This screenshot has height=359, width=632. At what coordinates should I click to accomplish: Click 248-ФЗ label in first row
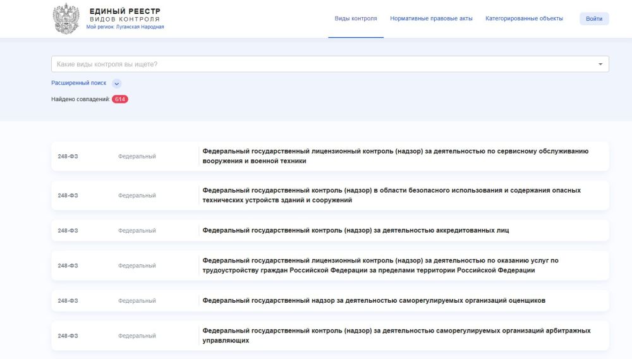tap(68, 157)
